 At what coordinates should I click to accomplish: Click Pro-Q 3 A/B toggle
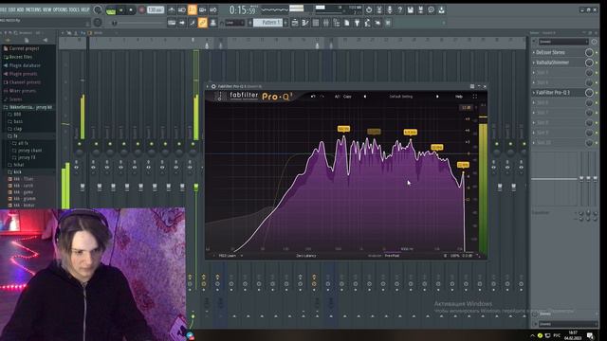(x=337, y=97)
